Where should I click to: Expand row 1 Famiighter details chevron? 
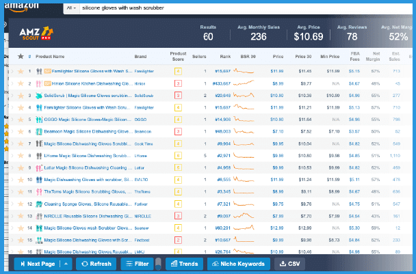[12, 71]
